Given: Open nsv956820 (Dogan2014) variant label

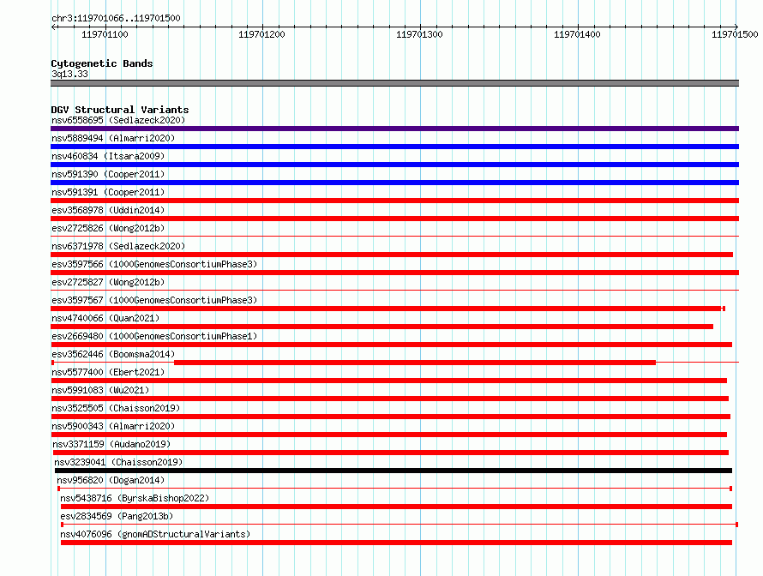Looking at the screenshot, I should (111, 480).
